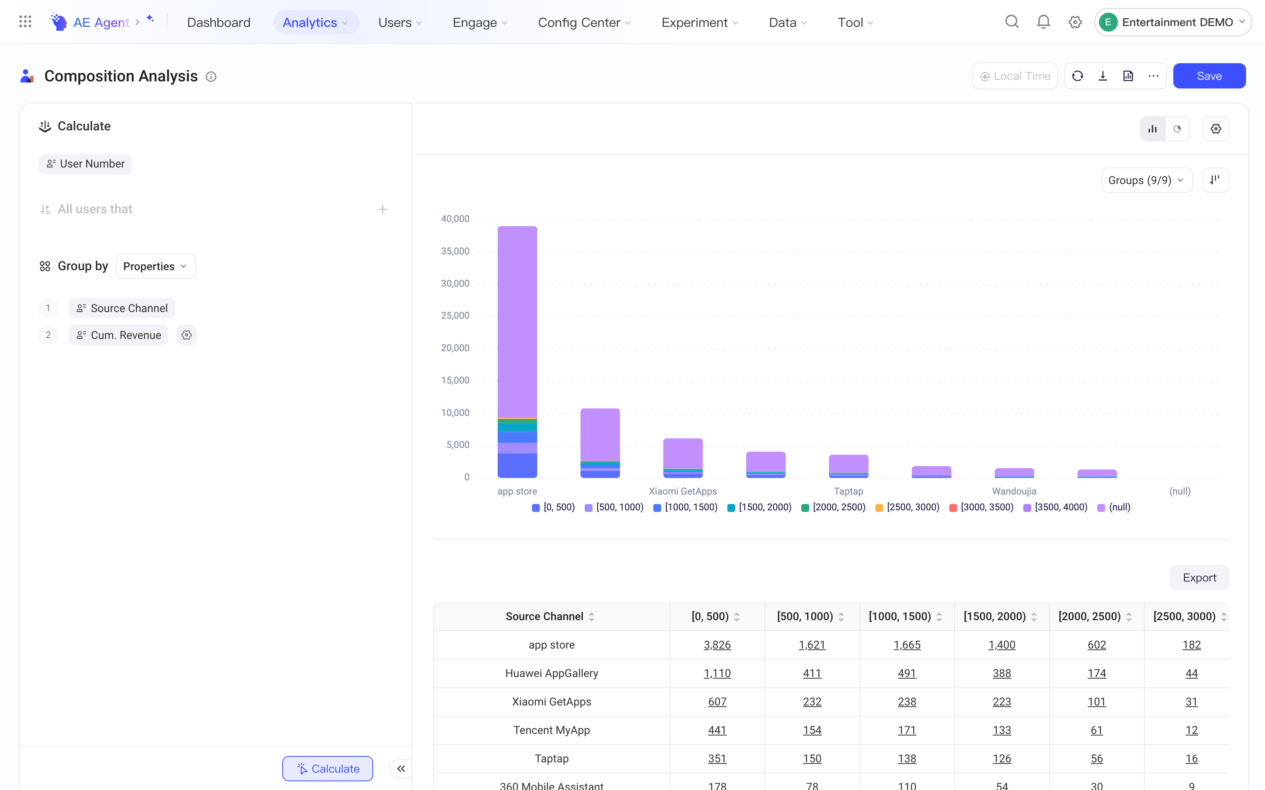Collapse the left panel with double chevron
Screen dimensions: 1265x790
point(401,769)
